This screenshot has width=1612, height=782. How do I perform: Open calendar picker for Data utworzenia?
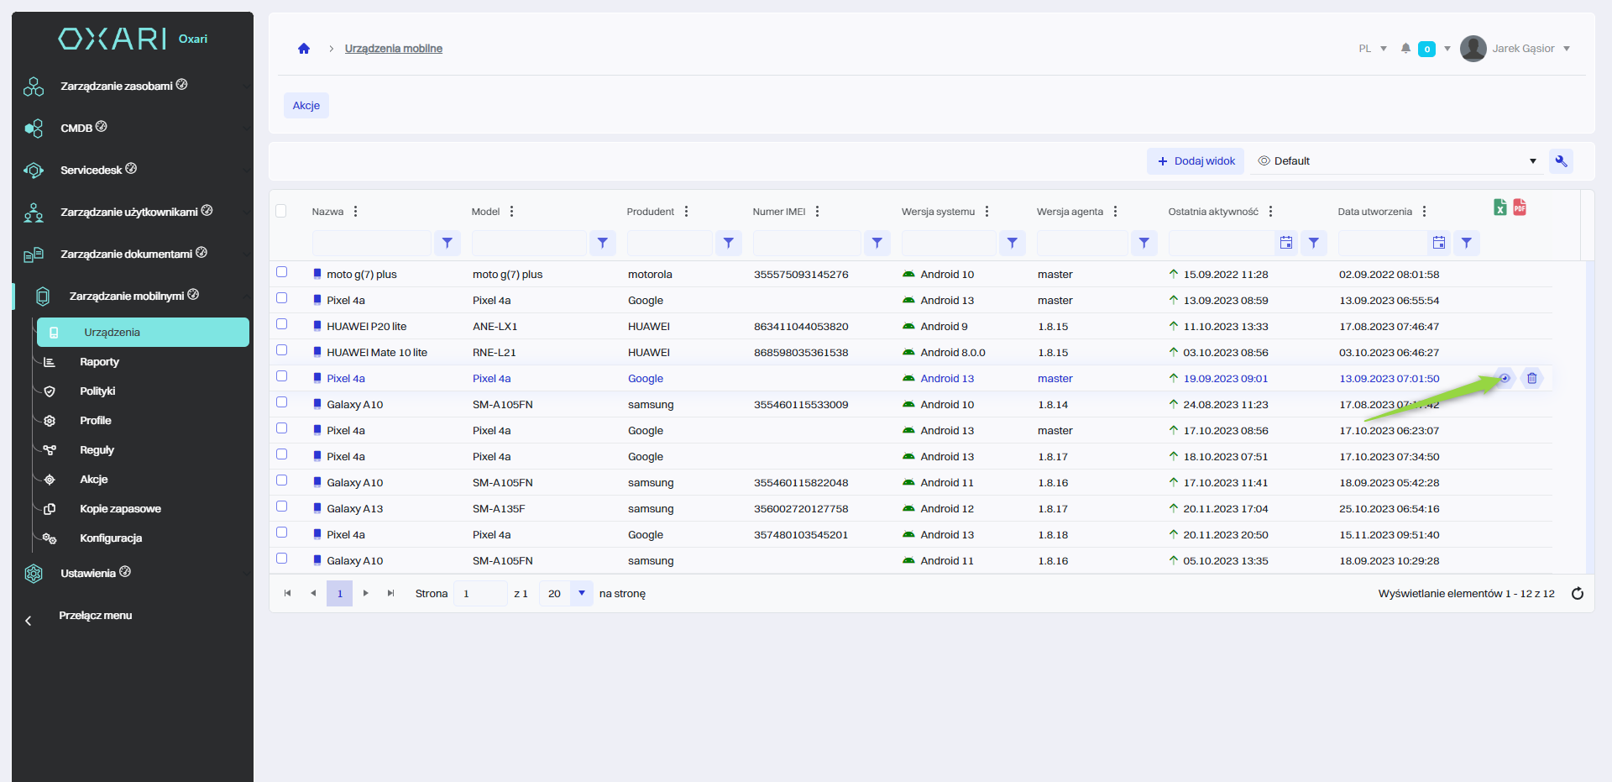tap(1438, 244)
